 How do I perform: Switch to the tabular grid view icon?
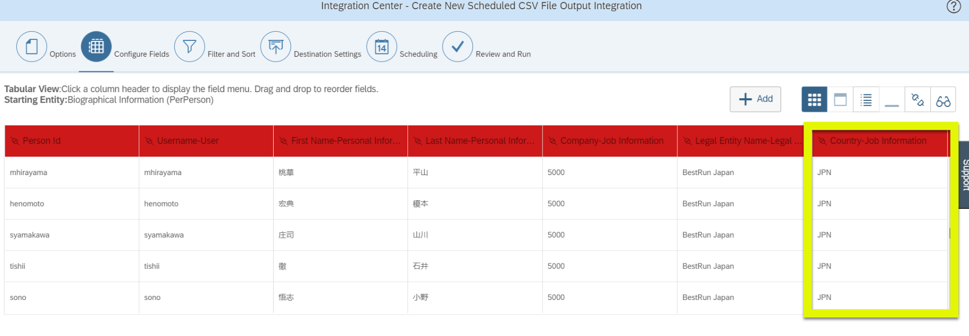click(x=814, y=99)
